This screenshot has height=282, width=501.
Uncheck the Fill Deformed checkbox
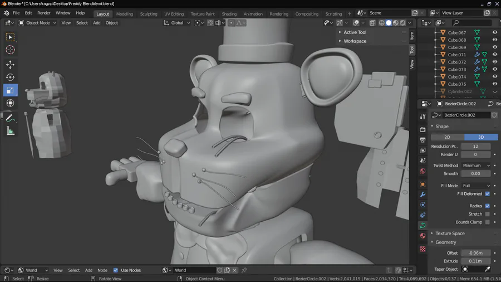[487, 194]
